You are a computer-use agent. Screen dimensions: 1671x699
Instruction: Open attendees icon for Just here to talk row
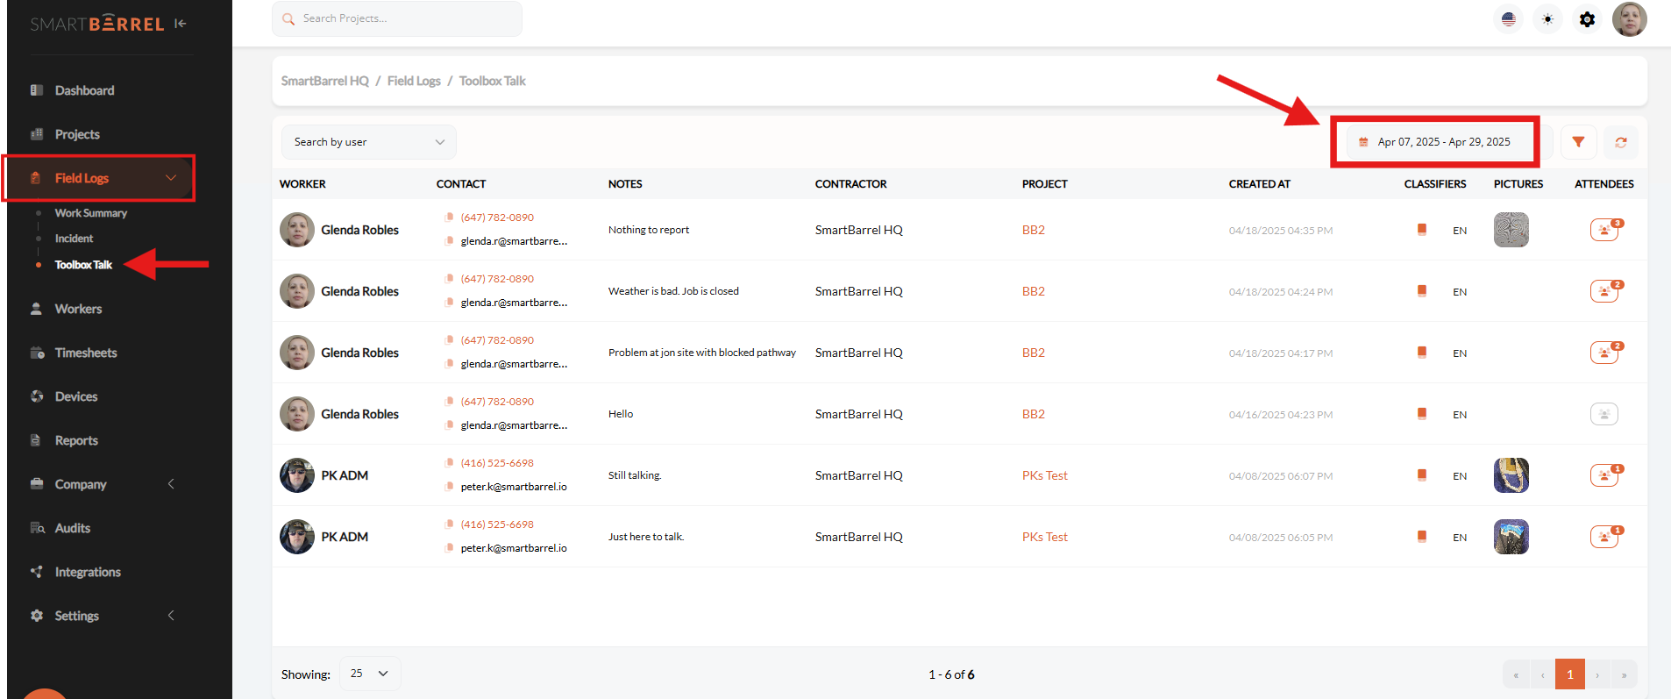(1604, 537)
